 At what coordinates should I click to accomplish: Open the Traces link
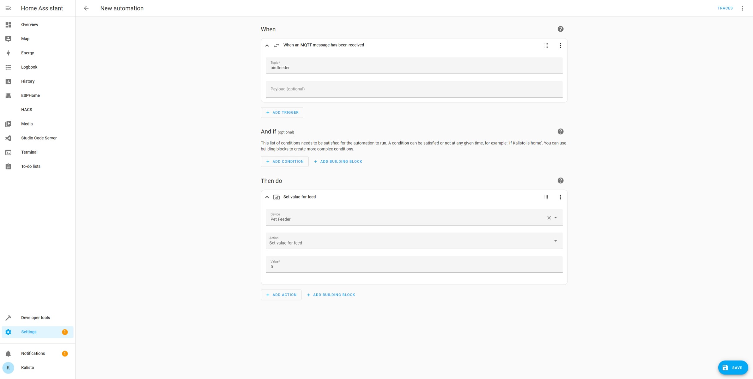click(x=725, y=8)
